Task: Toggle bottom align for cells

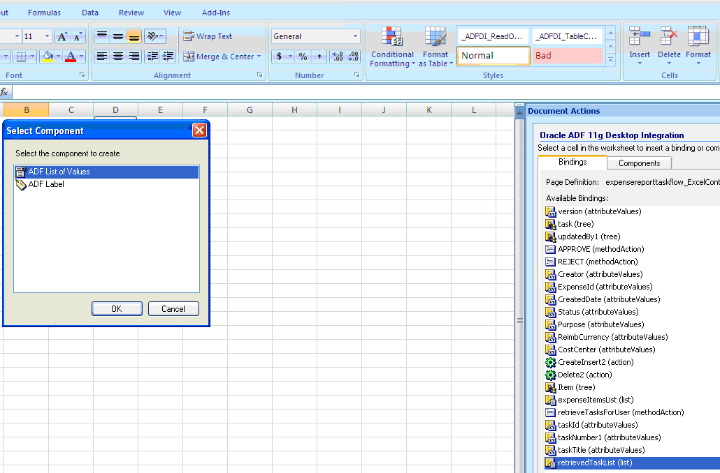Action: point(134,36)
